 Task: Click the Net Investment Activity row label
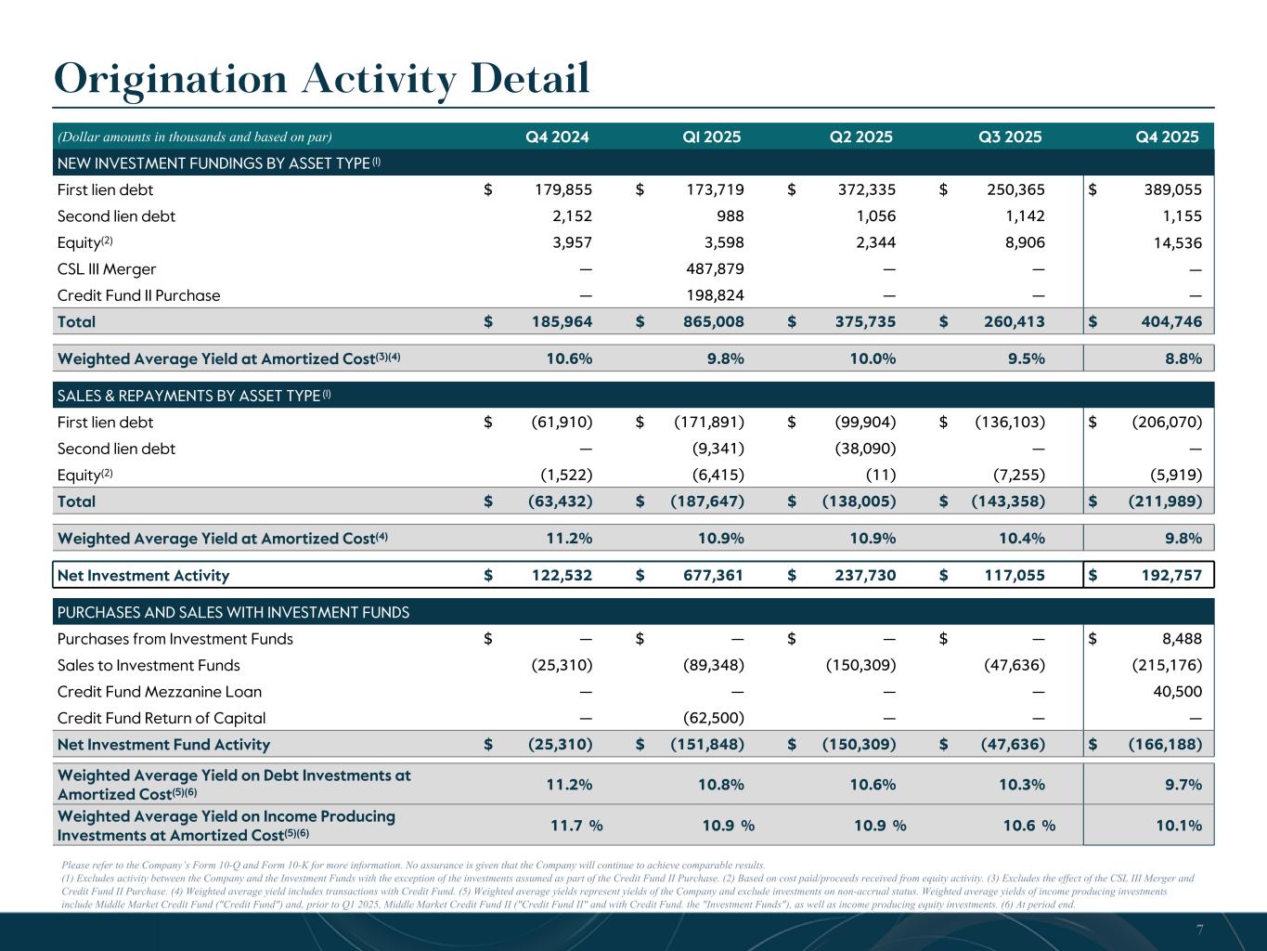click(143, 575)
